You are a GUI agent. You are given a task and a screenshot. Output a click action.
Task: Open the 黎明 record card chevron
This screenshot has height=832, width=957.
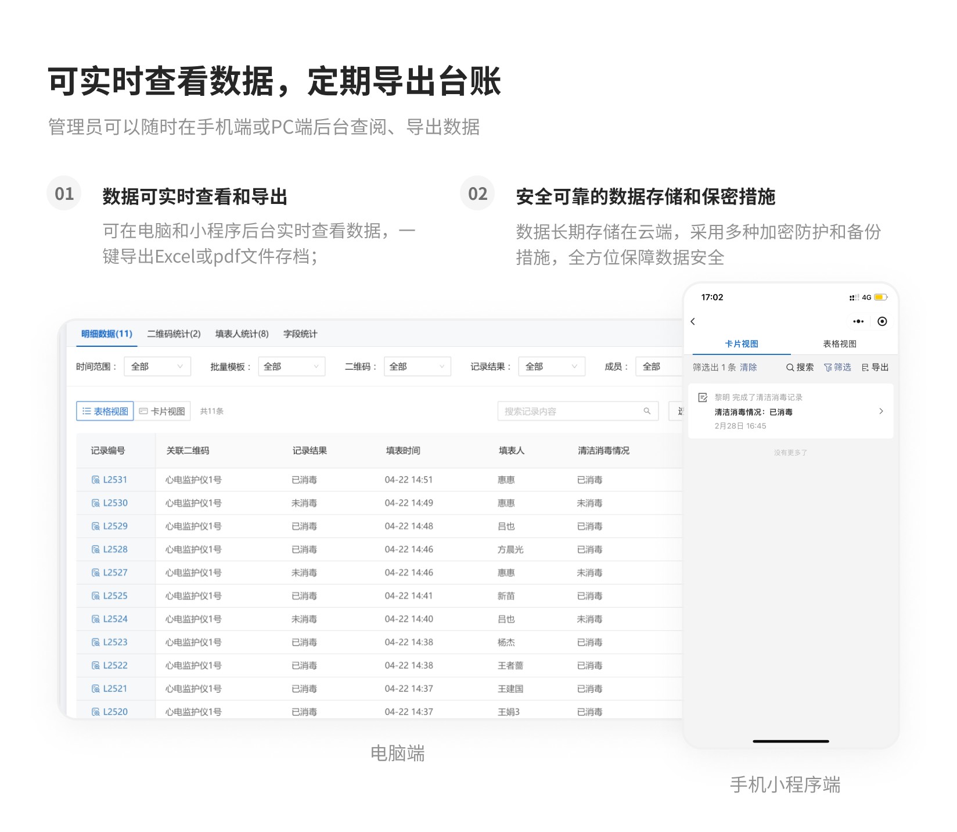[x=881, y=411]
